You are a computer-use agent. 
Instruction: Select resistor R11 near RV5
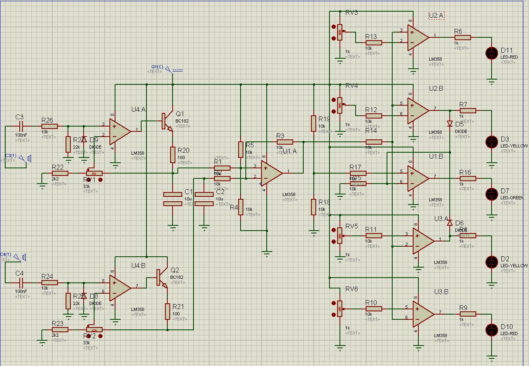pos(374,235)
